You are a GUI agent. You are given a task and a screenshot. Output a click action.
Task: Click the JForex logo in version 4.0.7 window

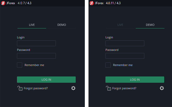[x=3, y=3]
